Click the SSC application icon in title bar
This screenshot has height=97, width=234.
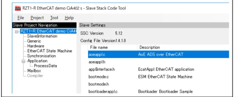click(x=18, y=8)
